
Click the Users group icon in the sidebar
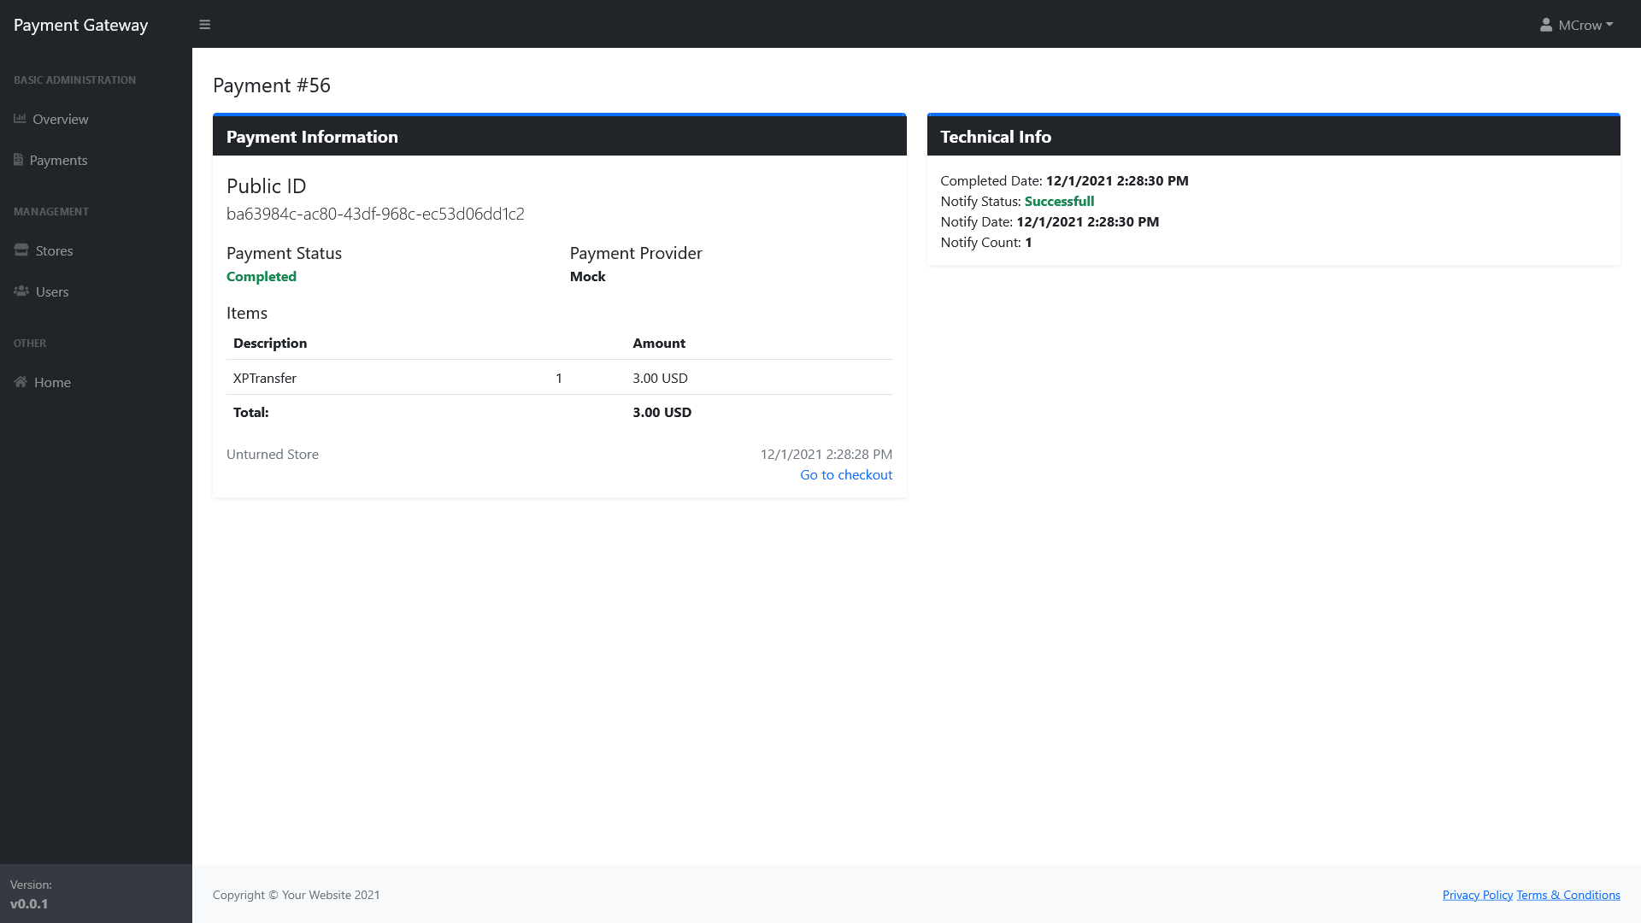tap(21, 291)
